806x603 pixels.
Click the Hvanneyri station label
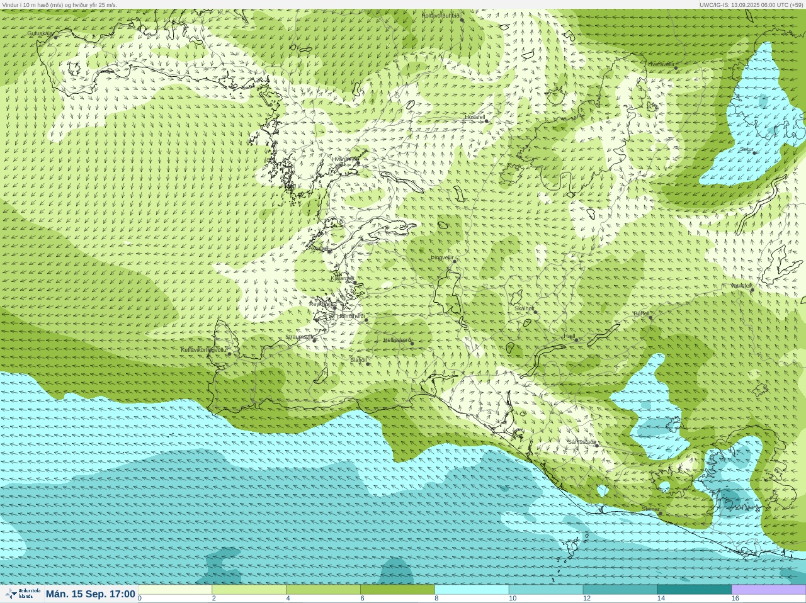click(344, 159)
